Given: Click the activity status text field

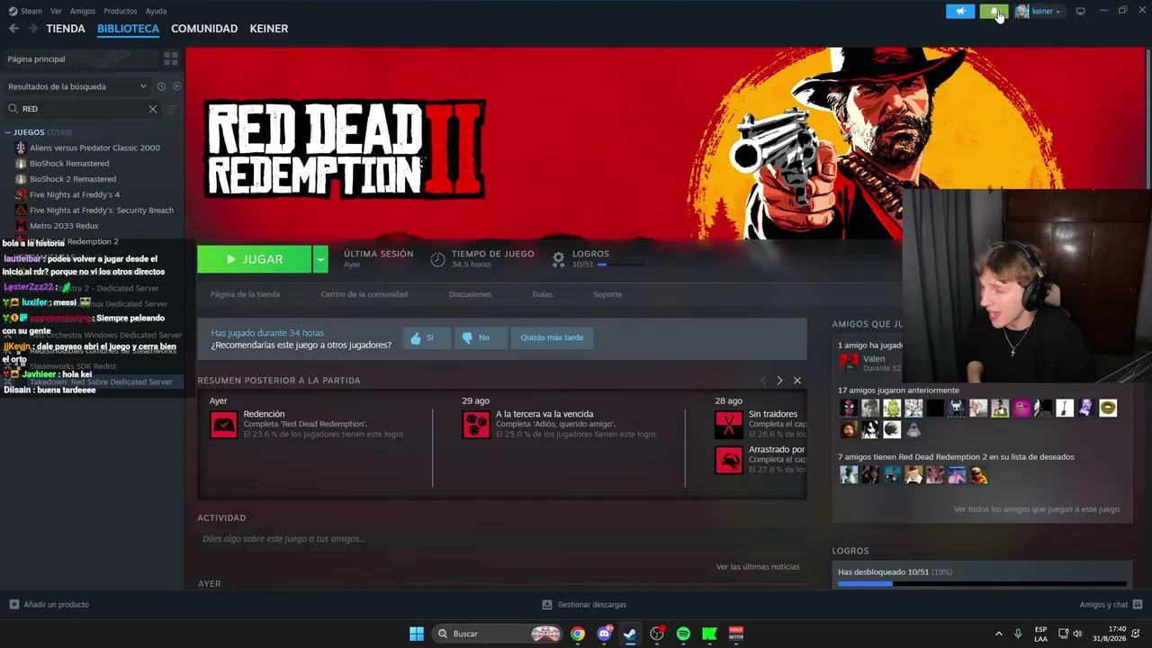Looking at the screenshot, I should [500, 539].
